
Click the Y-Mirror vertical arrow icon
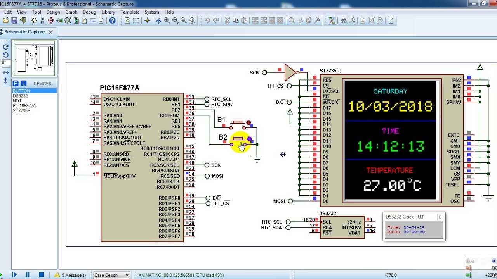click(5, 81)
